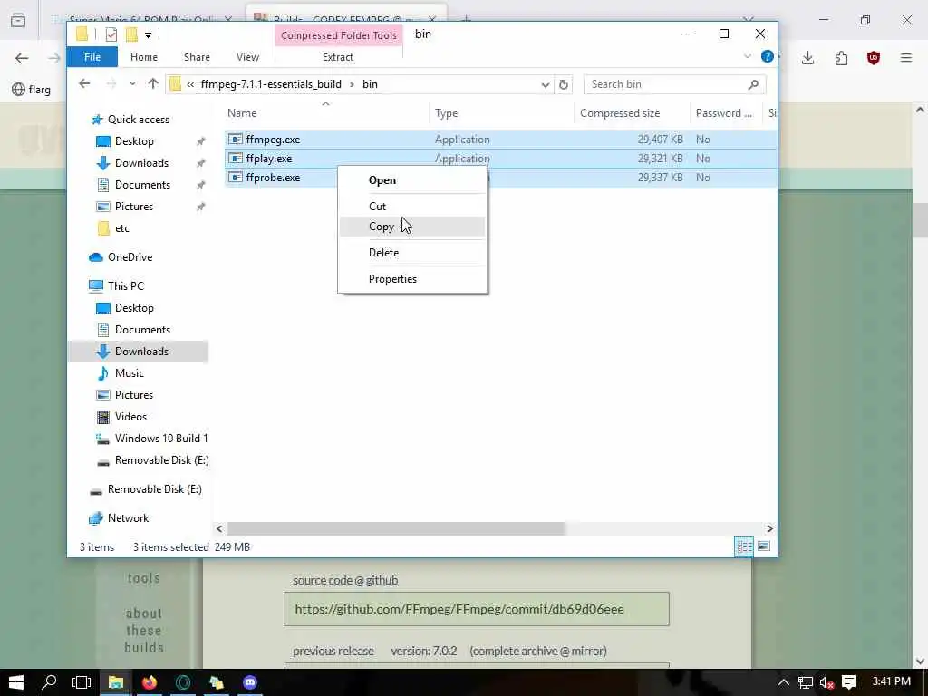
Task: Open the Quick Access Toolbar customize dropdown
Action: 148,35
